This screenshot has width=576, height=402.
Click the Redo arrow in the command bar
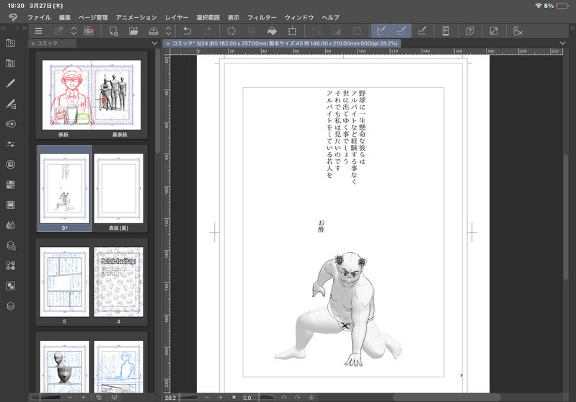point(208,31)
